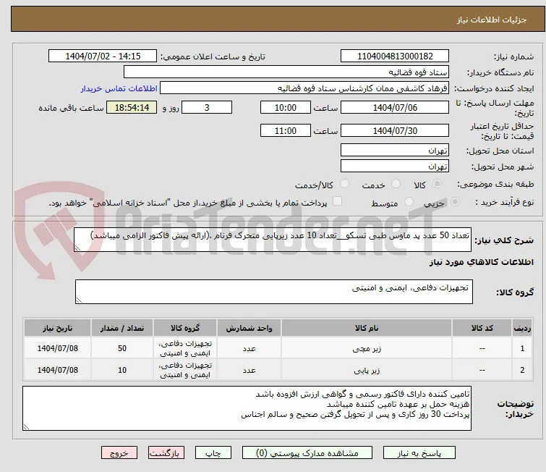This screenshot has width=546, height=472.
Task: Click the تاریخ نیاز column header
Action: pos(57,328)
